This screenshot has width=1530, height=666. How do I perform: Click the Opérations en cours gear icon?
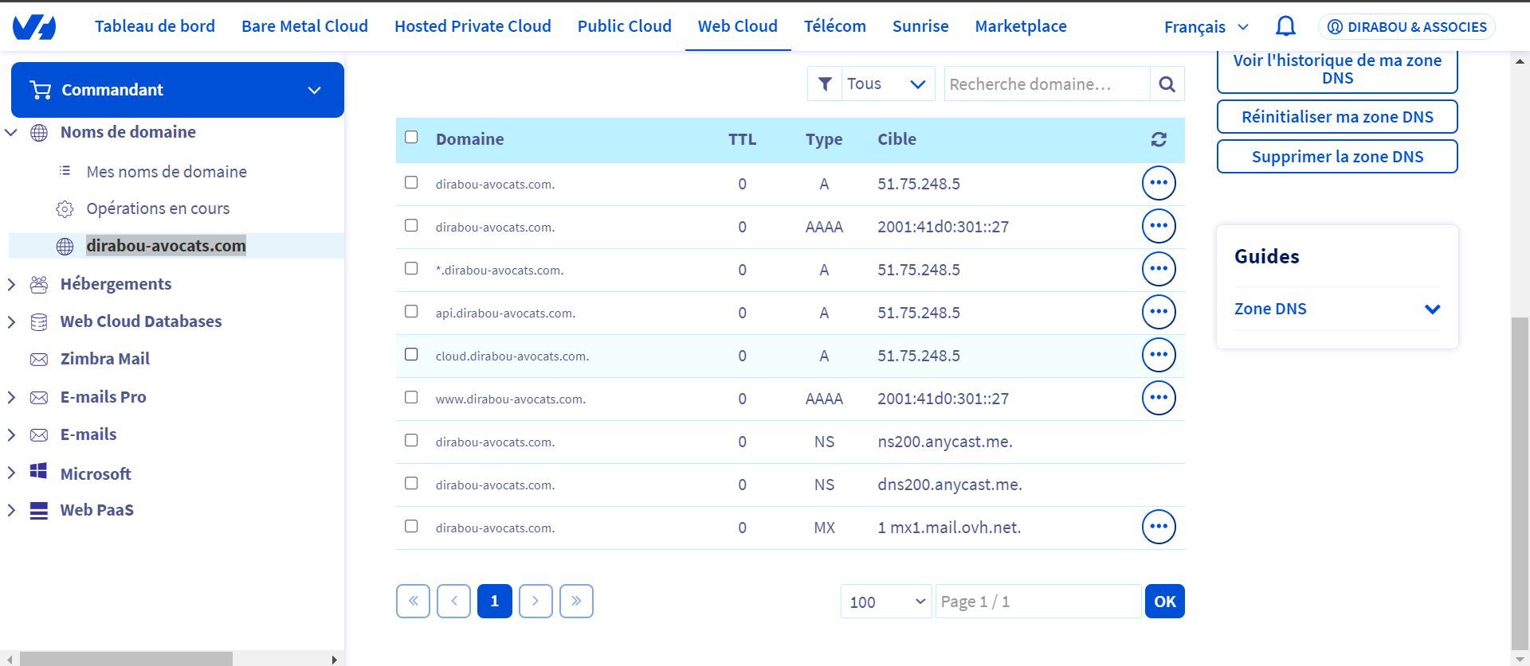[x=65, y=209]
